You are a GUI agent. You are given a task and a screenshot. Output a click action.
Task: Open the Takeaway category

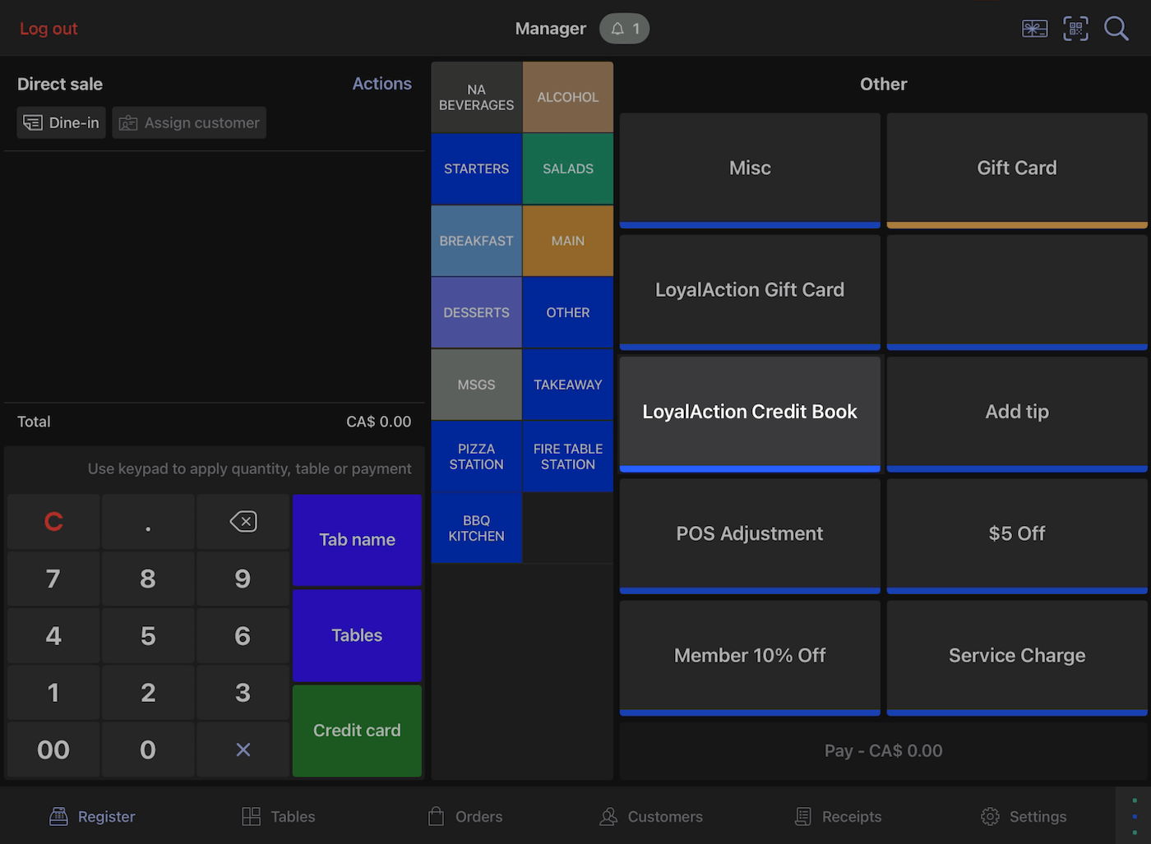tap(568, 385)
